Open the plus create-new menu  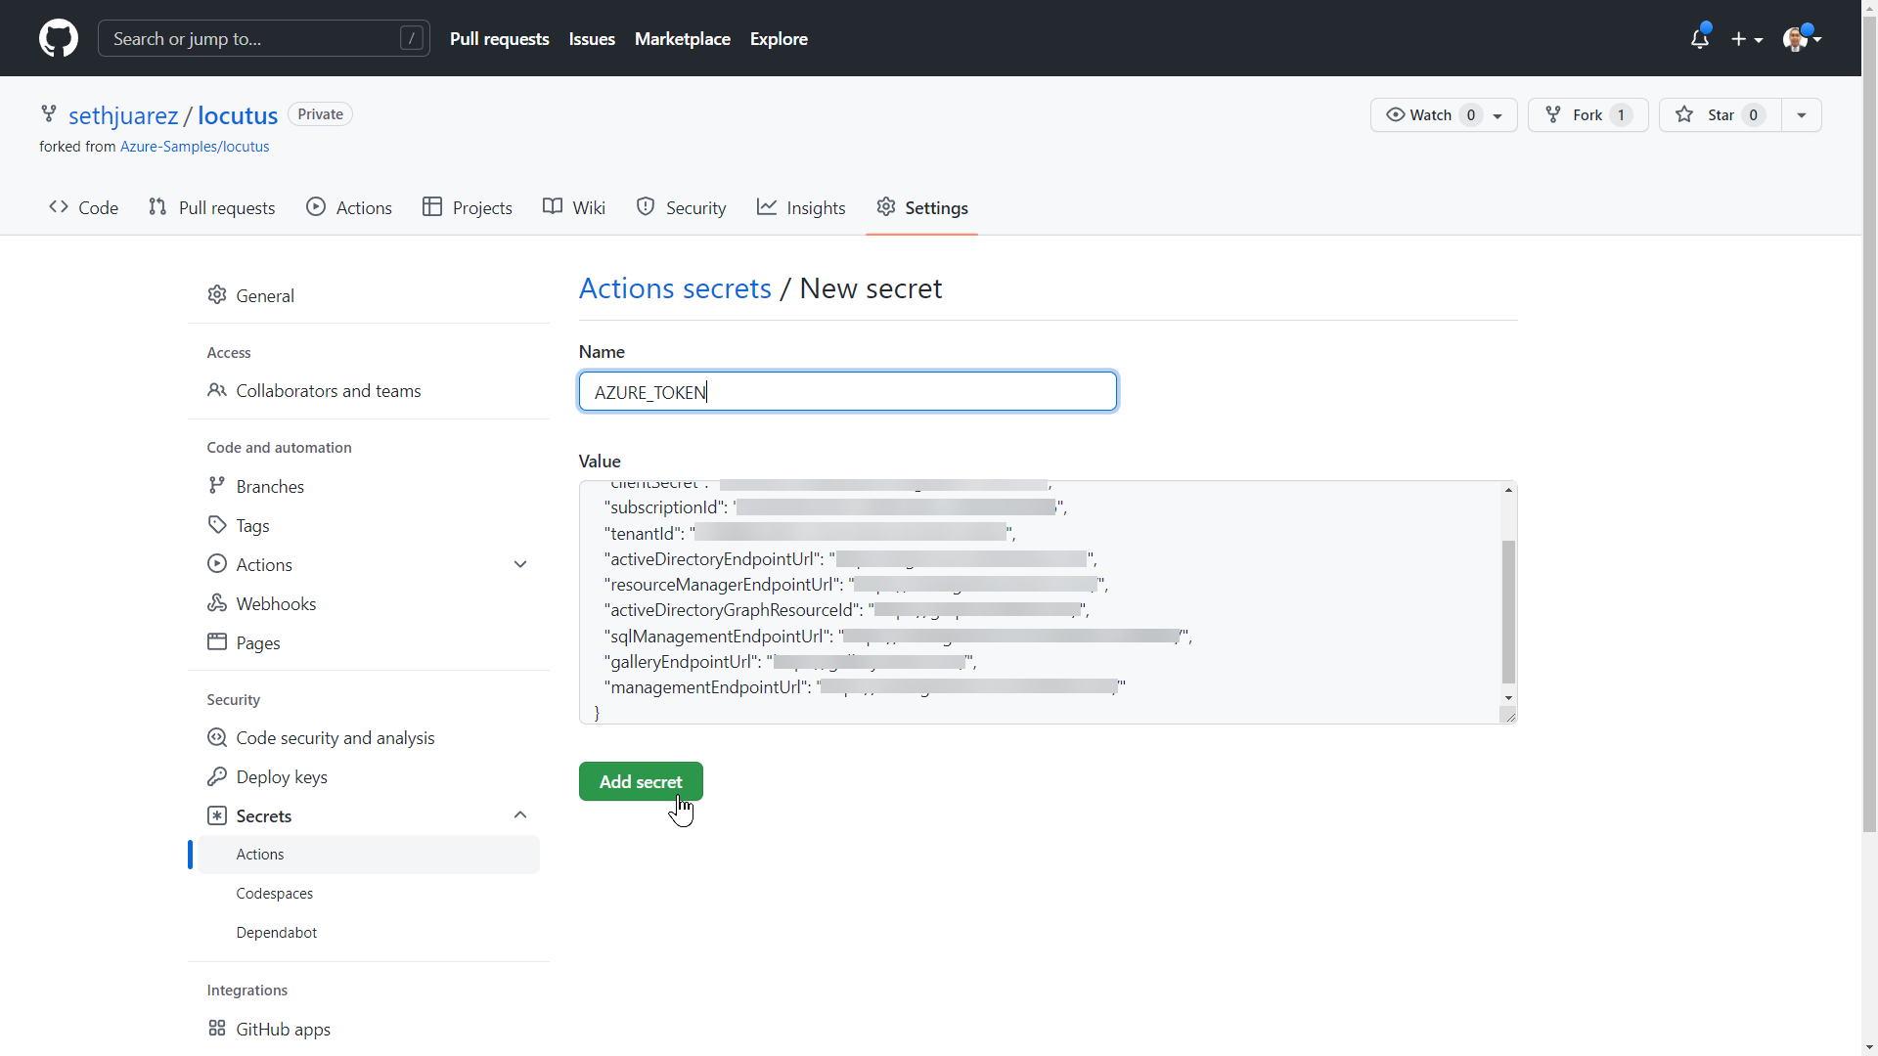(1746, 39)
